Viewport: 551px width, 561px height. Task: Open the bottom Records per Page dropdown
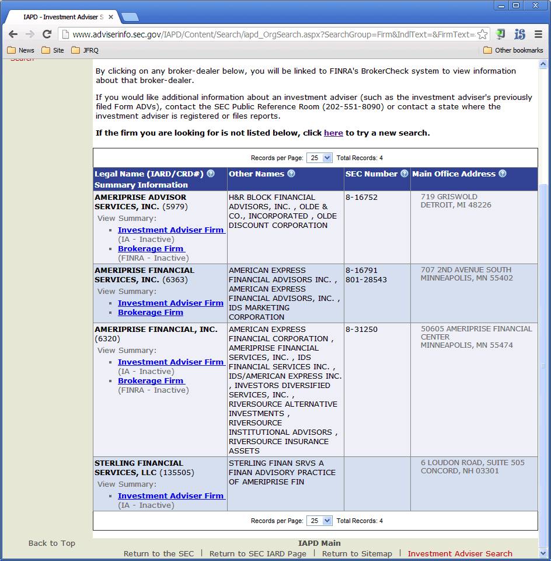click(319, 521)
